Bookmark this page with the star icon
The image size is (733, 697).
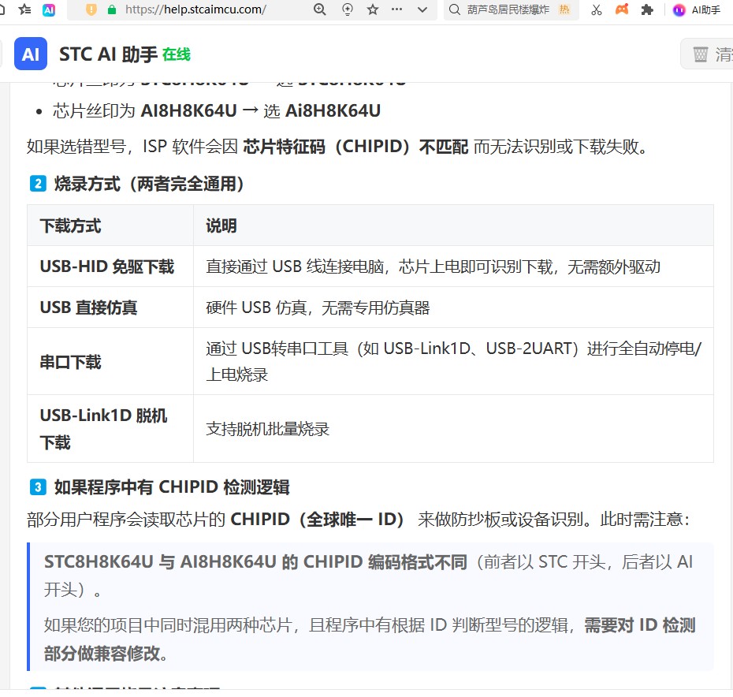coord(373,9)
